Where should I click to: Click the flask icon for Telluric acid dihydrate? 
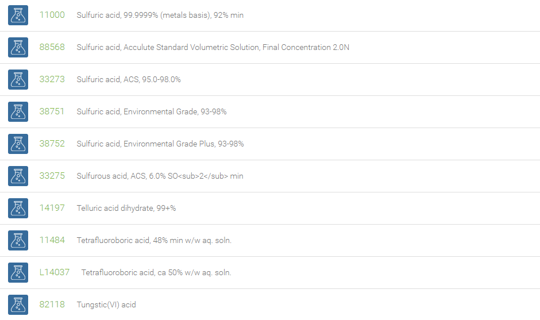(x=18, y=208)
